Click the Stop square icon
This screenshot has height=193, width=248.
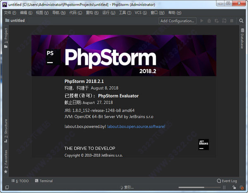point(232,21)
